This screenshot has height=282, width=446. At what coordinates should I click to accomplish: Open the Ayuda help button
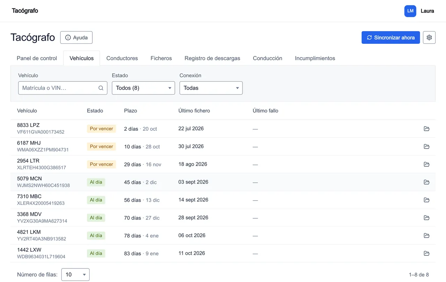[x=76, y=38]
